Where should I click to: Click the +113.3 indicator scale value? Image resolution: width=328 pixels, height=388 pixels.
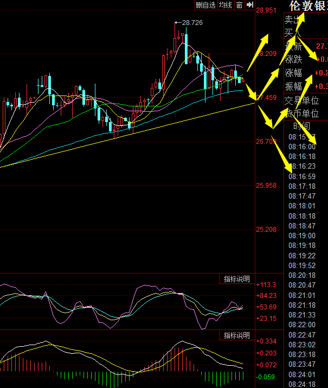pyautogui.click(x=266, y=284)
